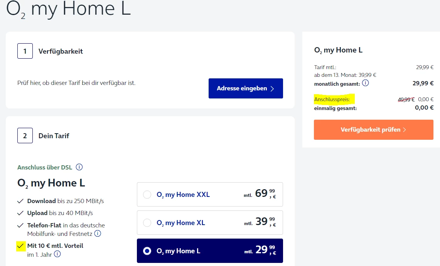The height and width of the screenshot is (266, 440).
Task: Open info icon beside monatlich gesamt
Action: coord(366,83)
